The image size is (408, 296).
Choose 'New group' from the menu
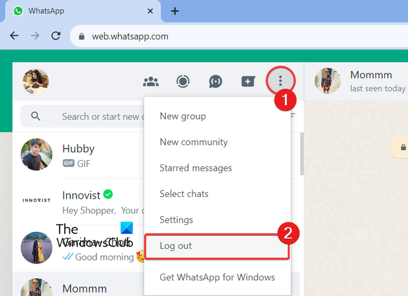coord(182,116)
